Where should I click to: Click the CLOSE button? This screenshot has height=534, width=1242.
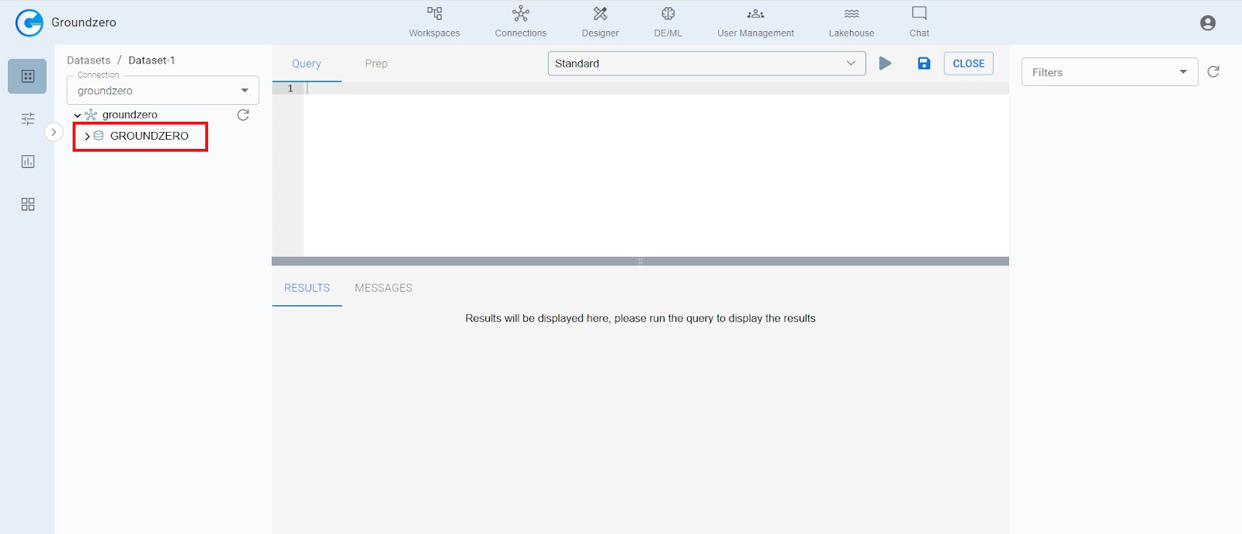(968, 64)
